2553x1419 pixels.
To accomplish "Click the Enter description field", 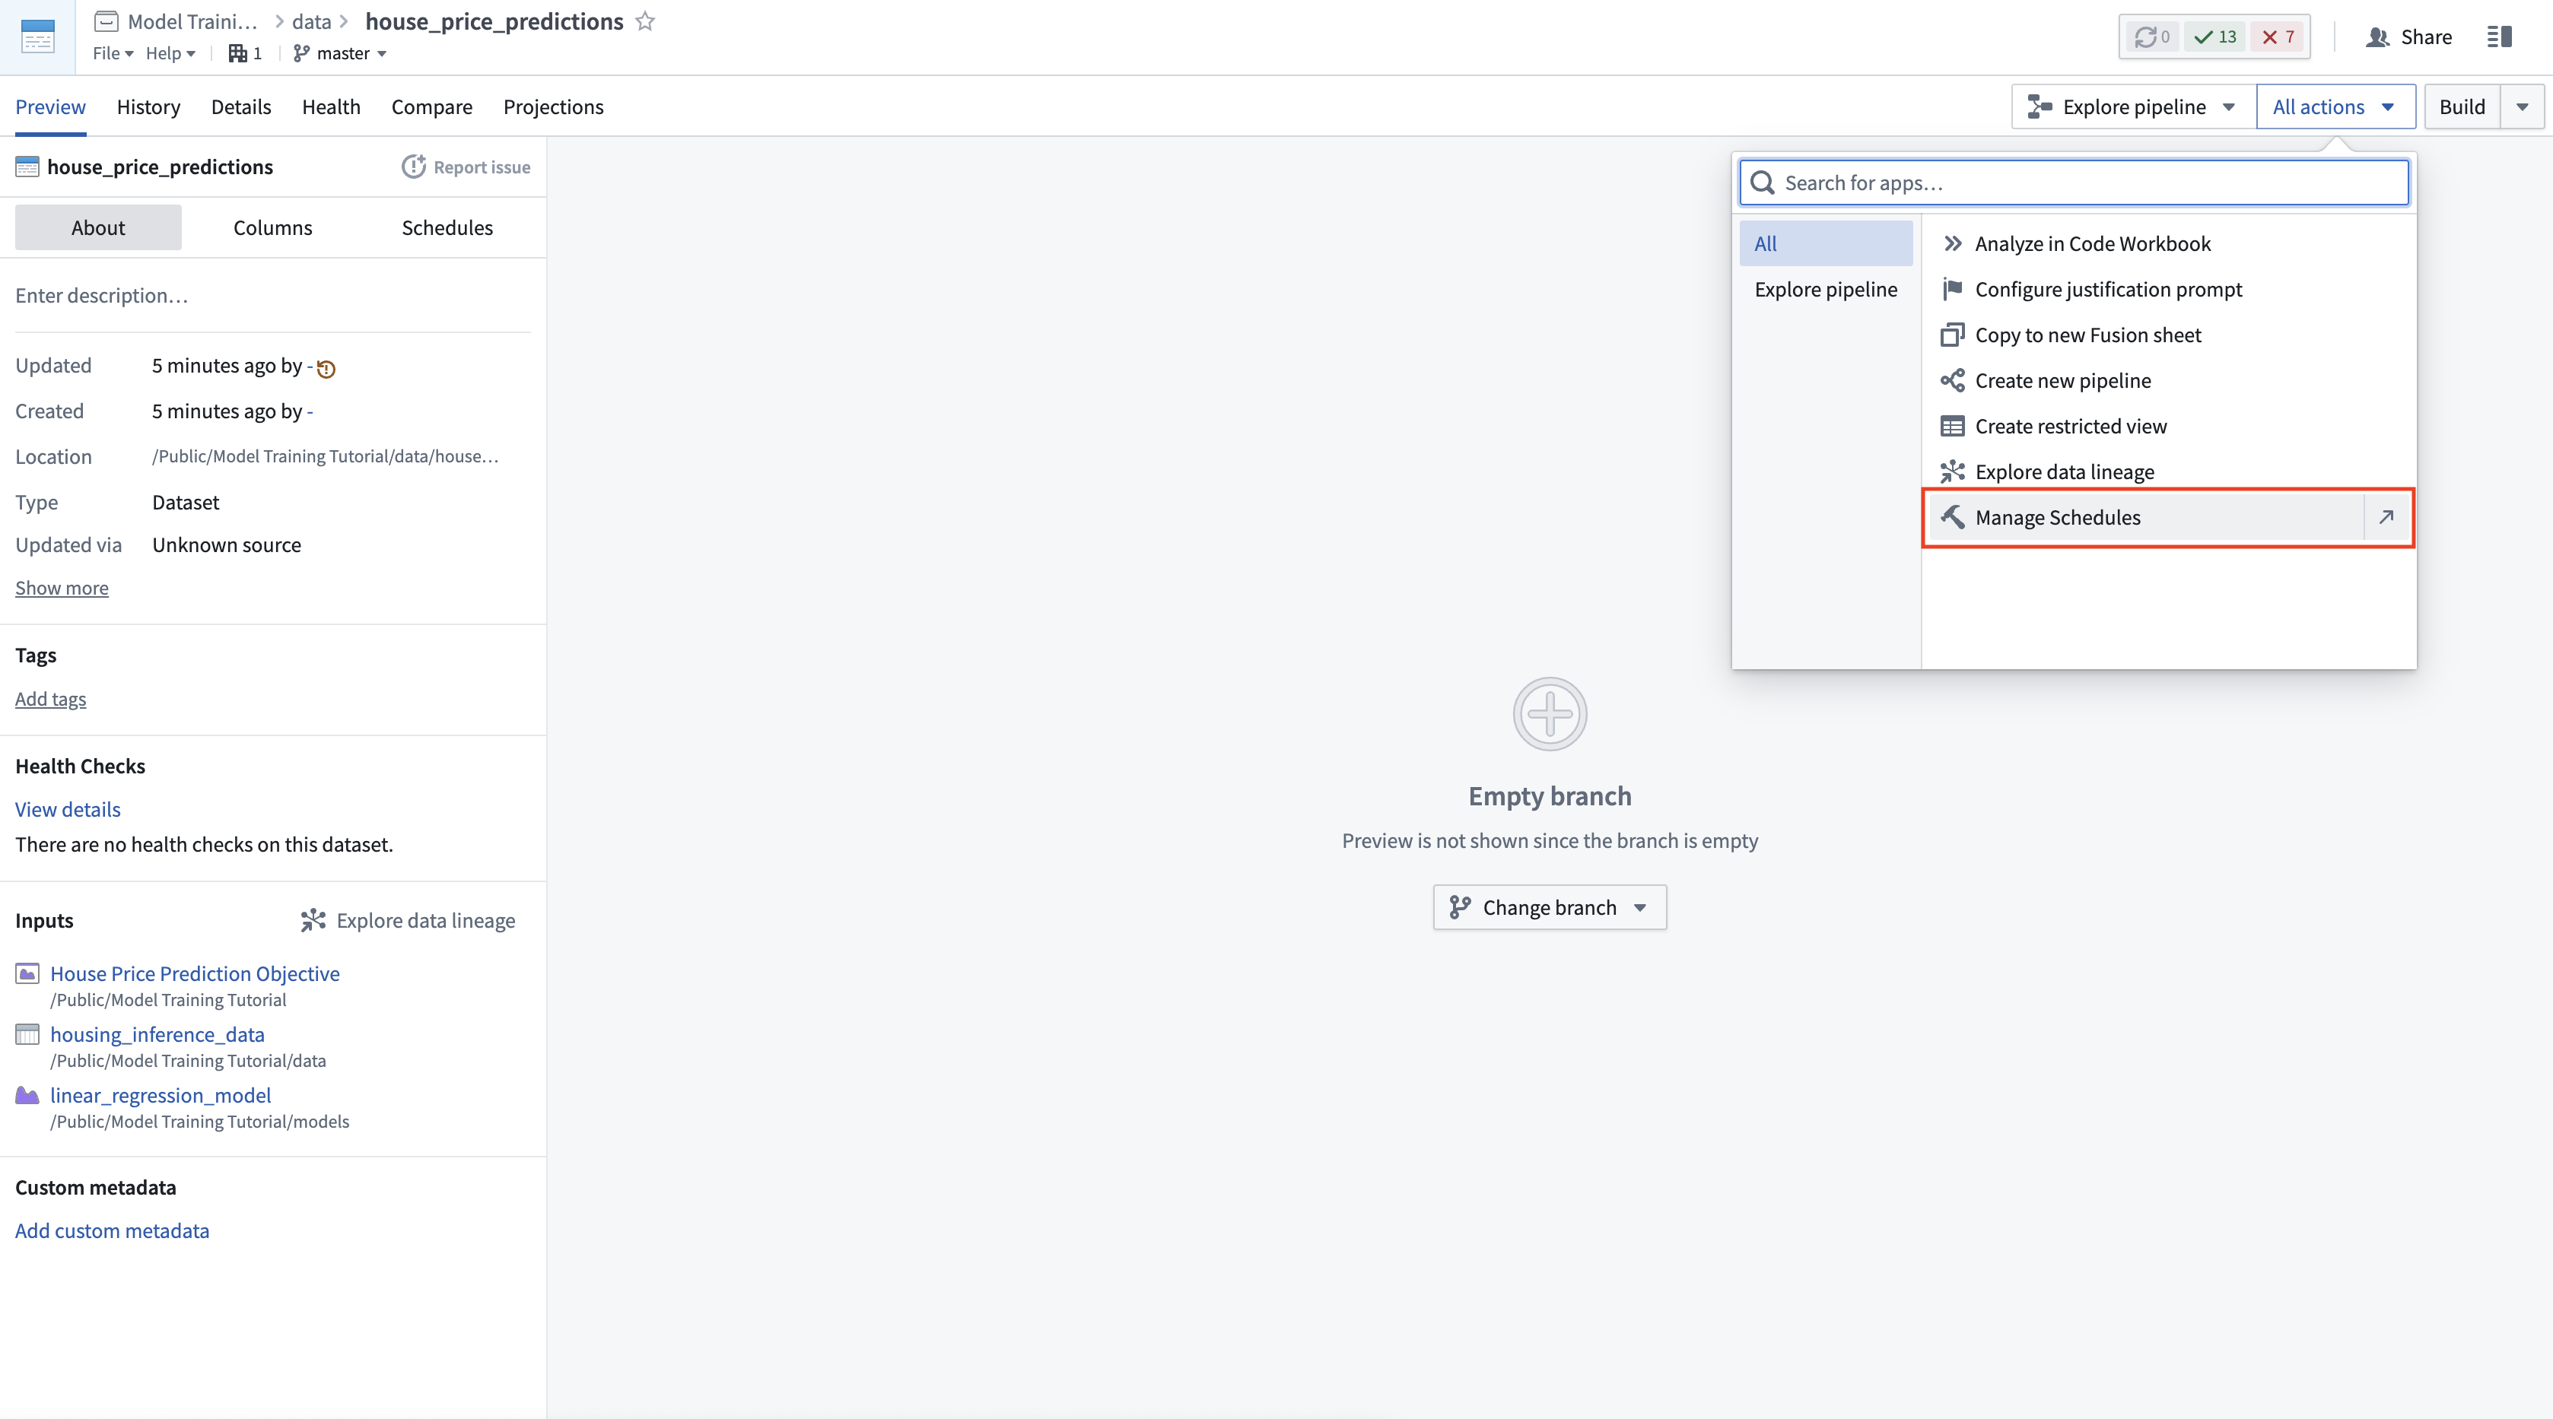I will pyautogui.click(x=272, y=295).
